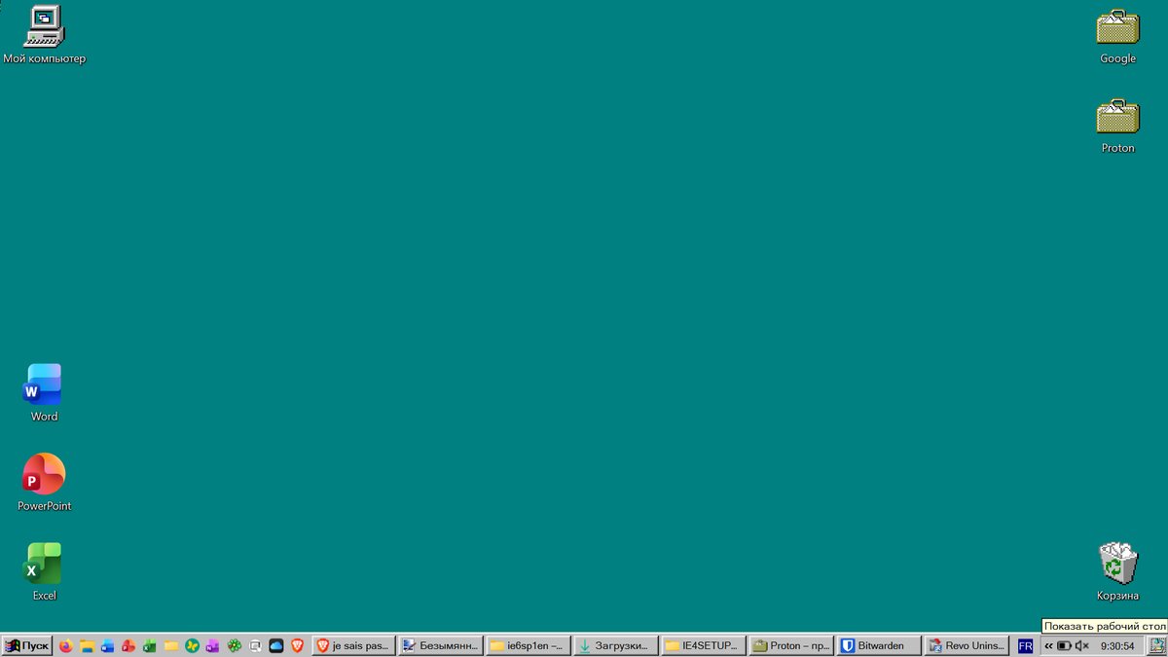Click the muted speaker tray icon
1168x657 pixels.
point(1081,645)
